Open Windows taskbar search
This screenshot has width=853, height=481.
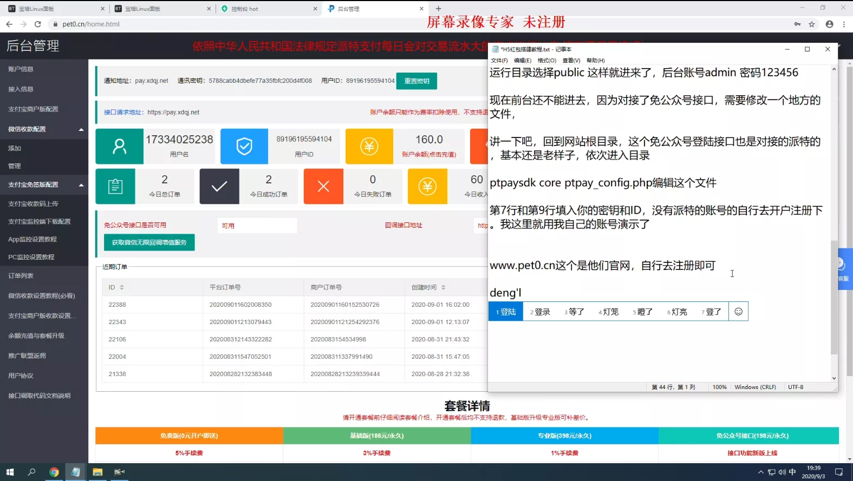click(31, 472)
